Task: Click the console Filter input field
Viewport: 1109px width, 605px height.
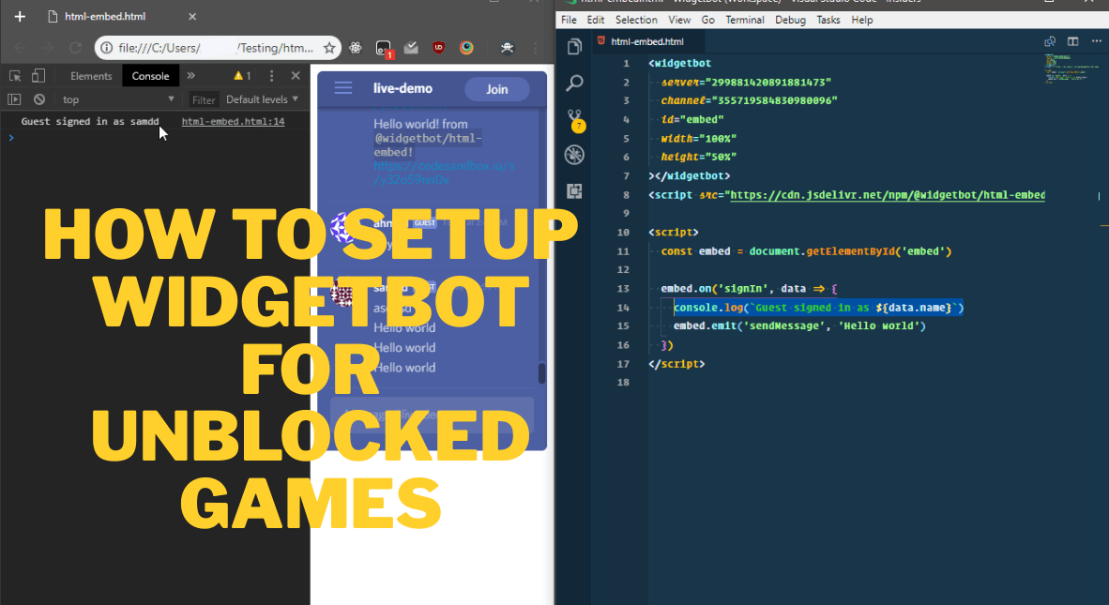Action: point(204,99)
